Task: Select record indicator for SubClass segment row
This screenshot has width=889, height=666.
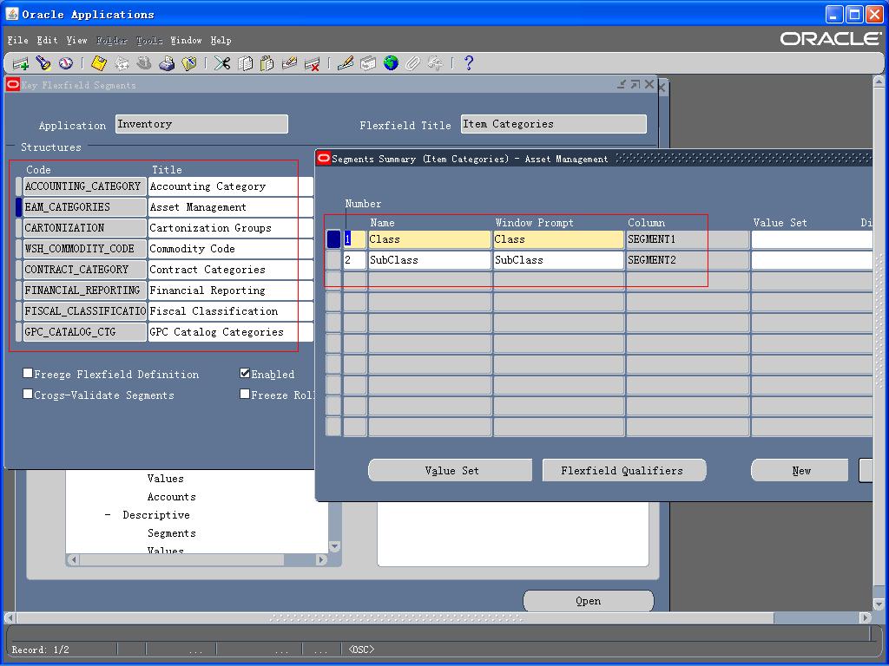Action: coord(334,260)
